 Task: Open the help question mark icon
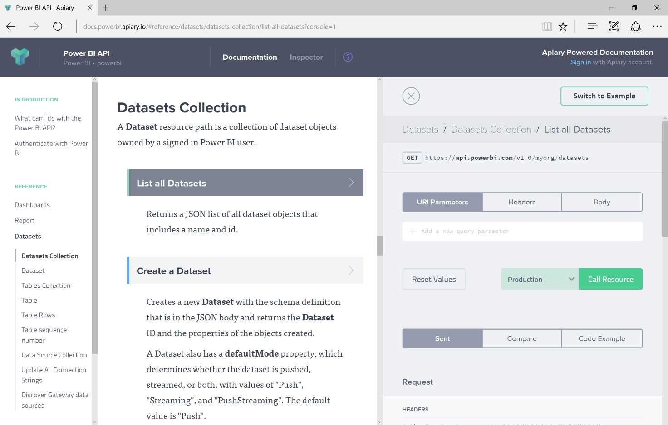tap(348, 57)
